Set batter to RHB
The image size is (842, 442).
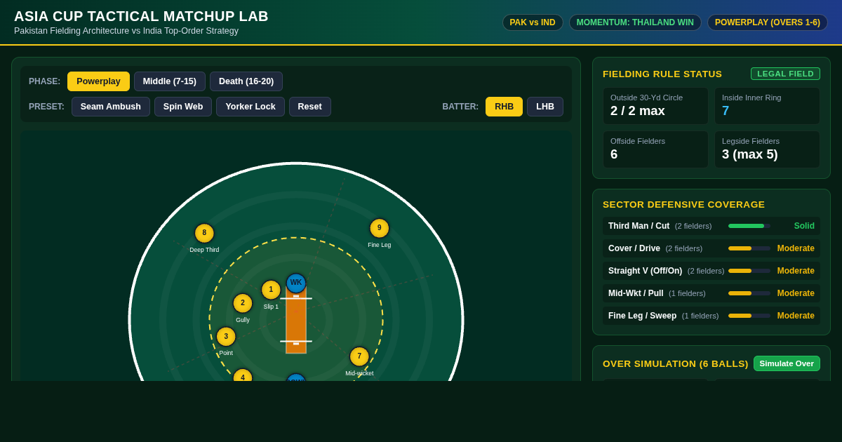(504, 107)
